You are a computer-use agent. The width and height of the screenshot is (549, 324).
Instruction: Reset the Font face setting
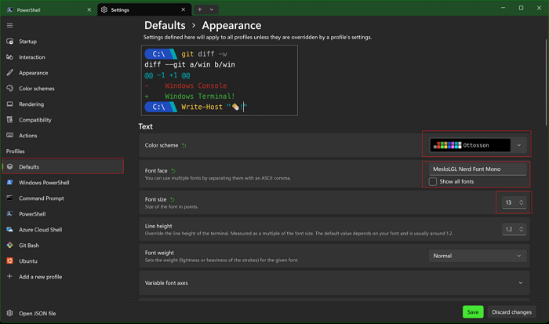pyautogui.click(x=173, y=171)
